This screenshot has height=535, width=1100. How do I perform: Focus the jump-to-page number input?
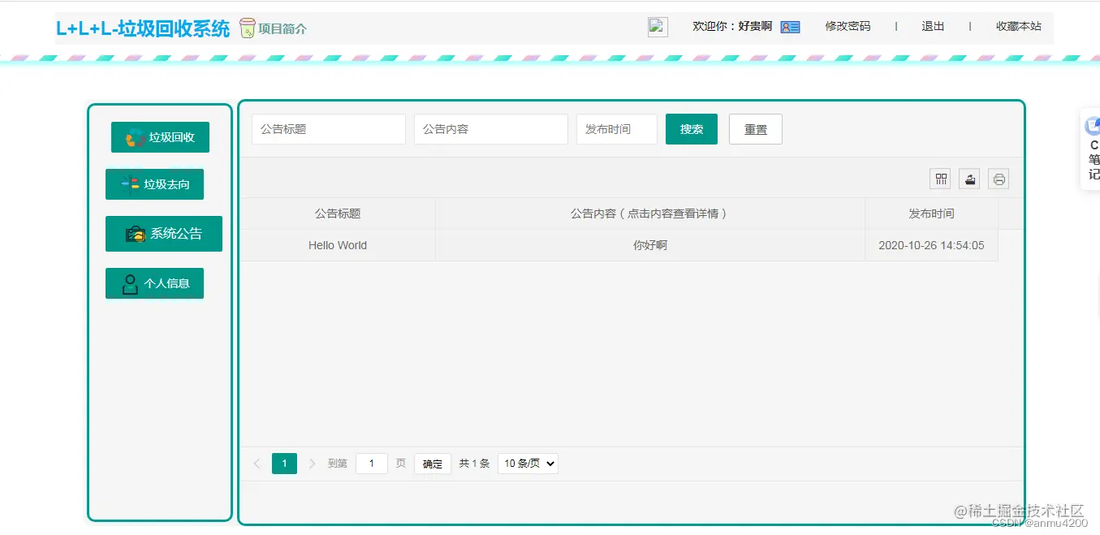(372, 464)
